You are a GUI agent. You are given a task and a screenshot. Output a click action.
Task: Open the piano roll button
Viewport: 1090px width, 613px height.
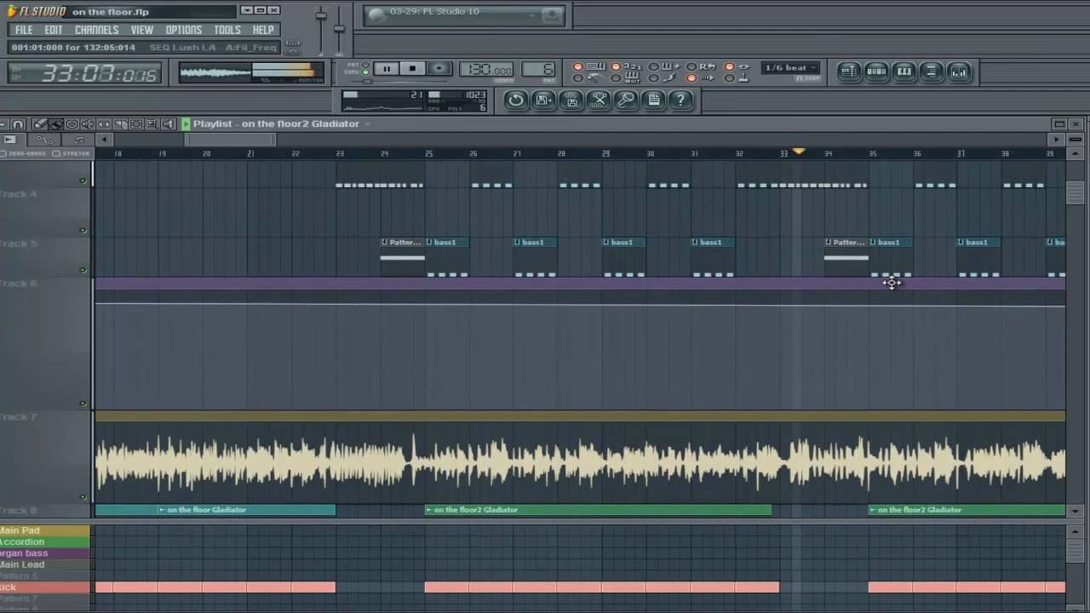pos(904,72)
